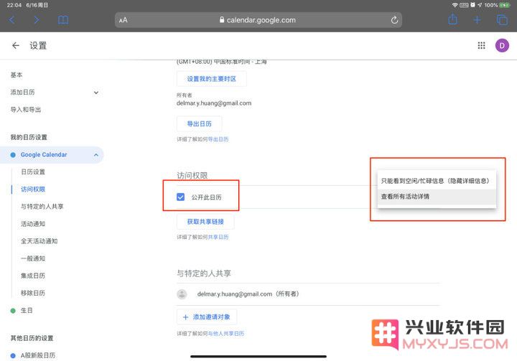Screen dimensions: 517x361
Task: Expand the 添加日历 section chevron
Action: [96, 93]
